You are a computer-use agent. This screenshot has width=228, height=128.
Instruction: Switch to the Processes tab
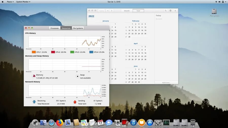tap(54, 28)
